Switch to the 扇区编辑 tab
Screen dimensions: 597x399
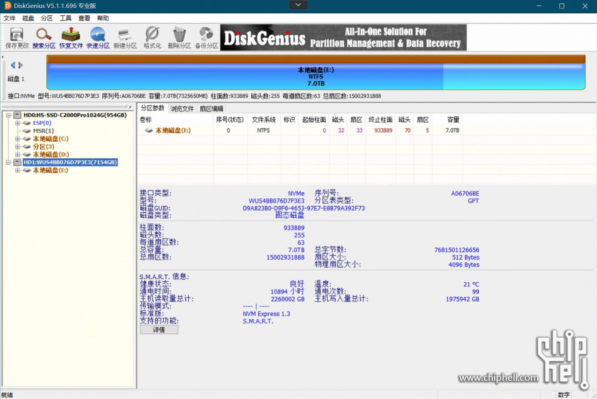(212, 109)
